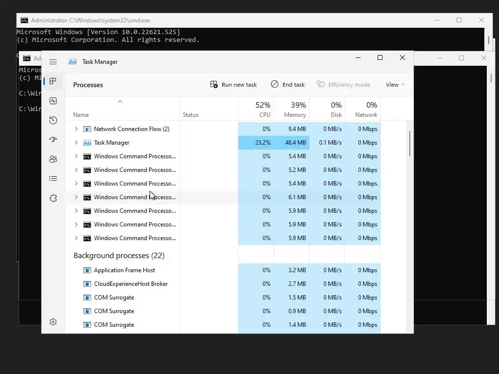Expand the Windows Command Processor using 6.1 MB

[x=76, y=197]
